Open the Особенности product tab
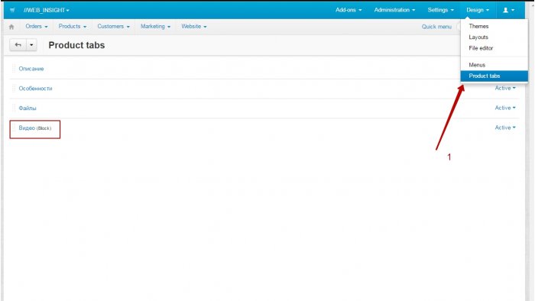Viewport: 535px width, 301px height. point(35,89)
